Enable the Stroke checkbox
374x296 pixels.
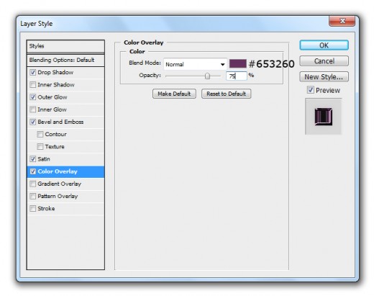33,208
